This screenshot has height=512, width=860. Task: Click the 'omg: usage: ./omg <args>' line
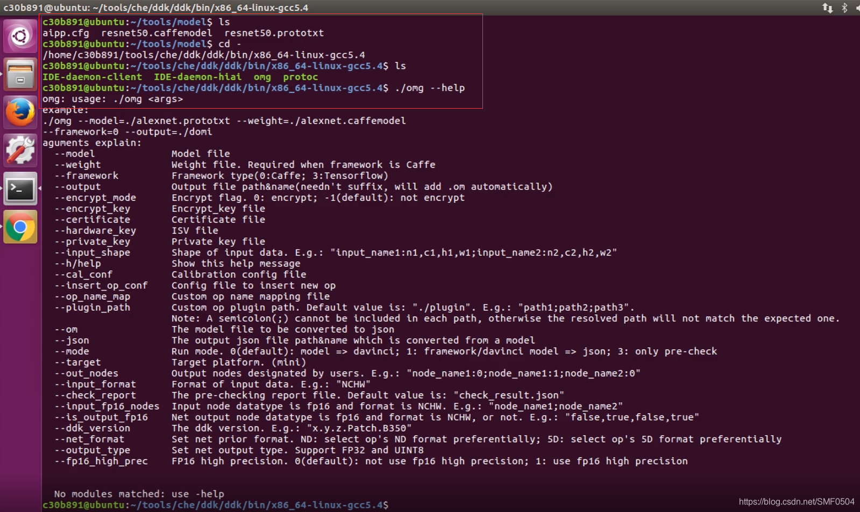(x=112, y=99)
